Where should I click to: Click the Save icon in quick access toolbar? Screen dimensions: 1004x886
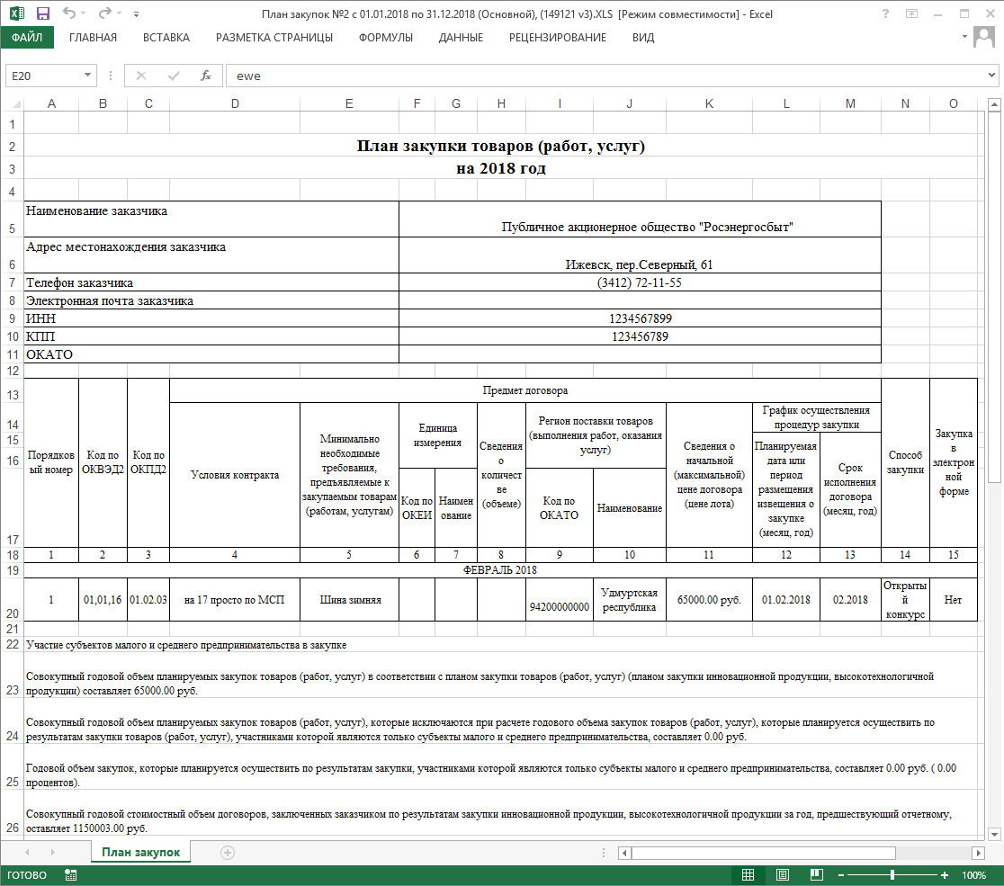pos(43,13)
